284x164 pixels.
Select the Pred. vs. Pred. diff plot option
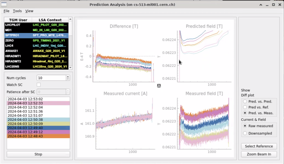[x=245, y=101]
